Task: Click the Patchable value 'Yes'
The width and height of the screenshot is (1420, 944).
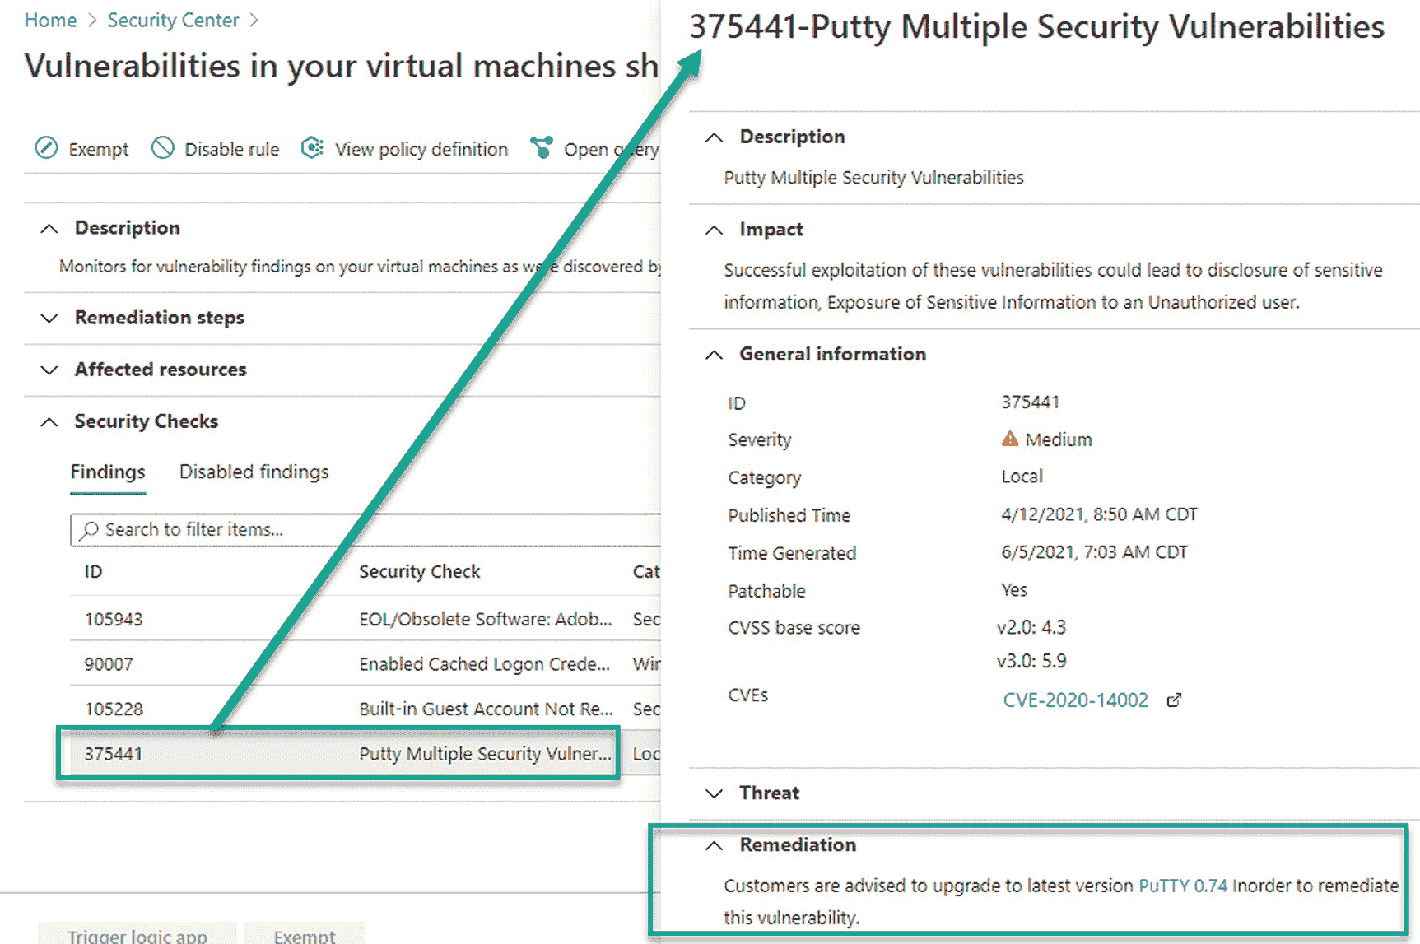Action: click(1014, 589)
